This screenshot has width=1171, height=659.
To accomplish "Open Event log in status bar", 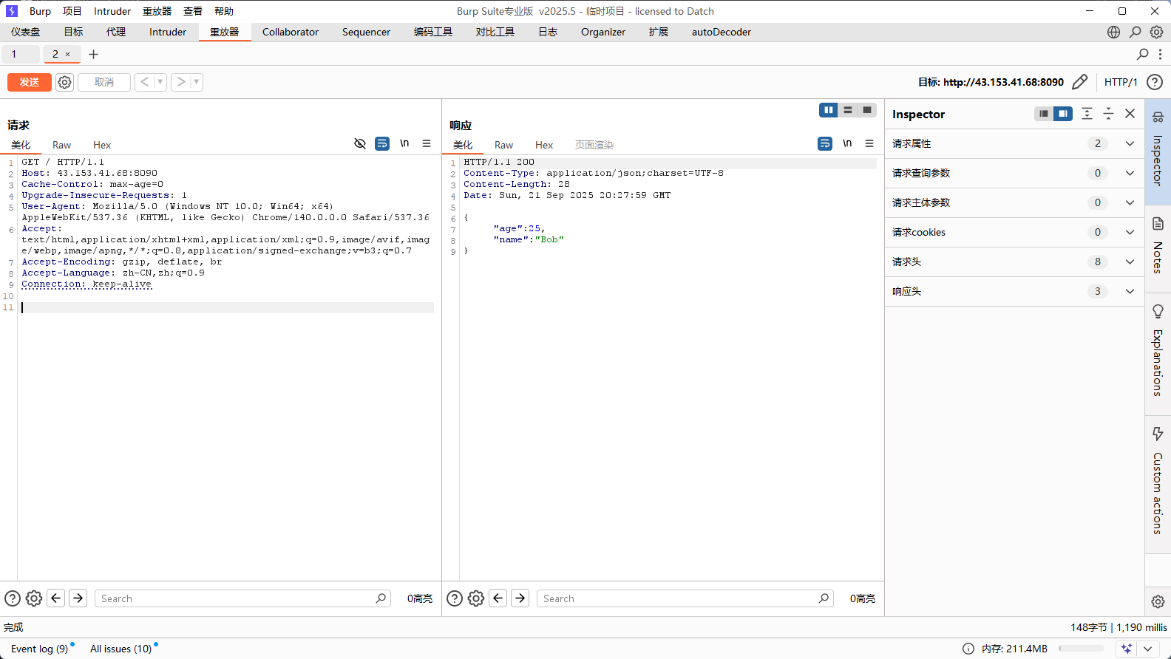I will [40, 649].
